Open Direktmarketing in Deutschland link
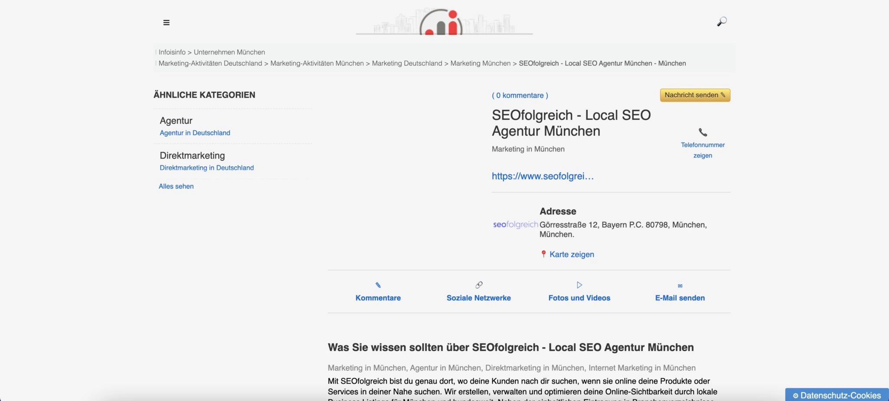This screenshot has width=889, height=401. pos(207,168)
